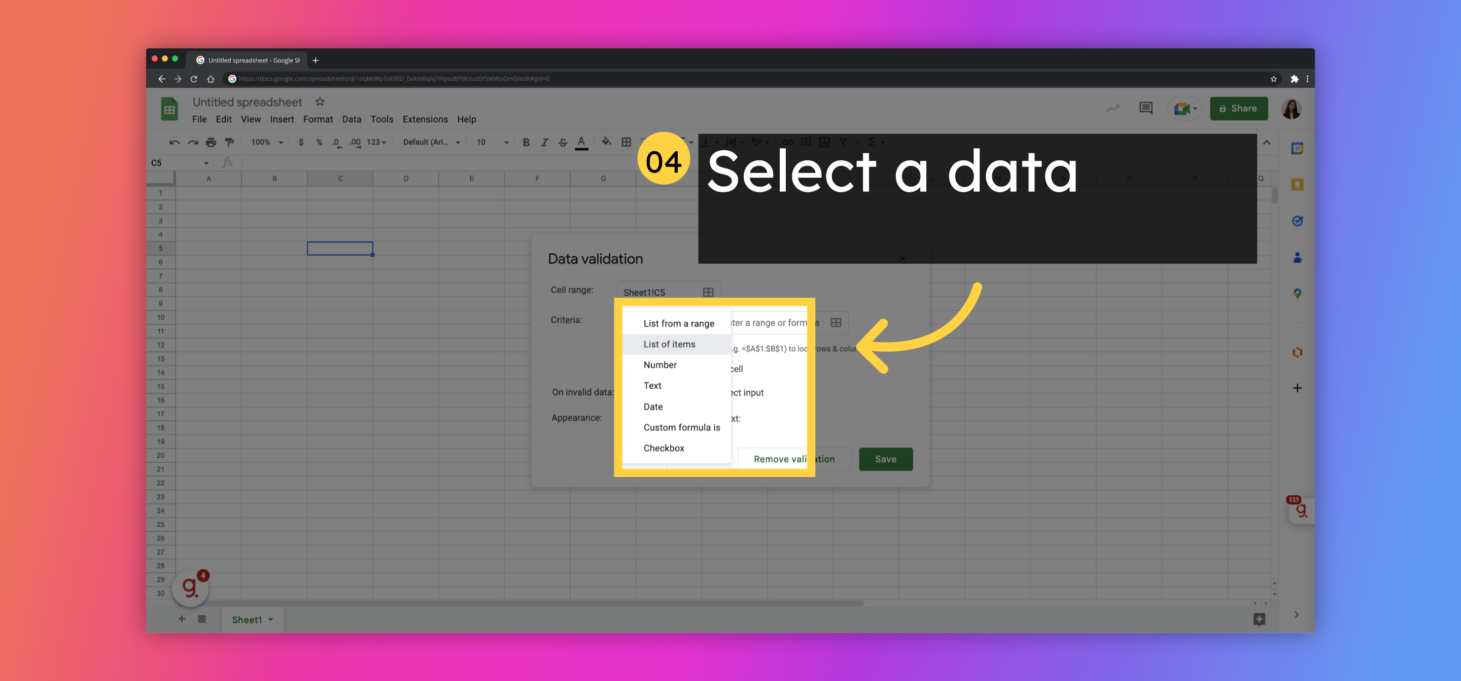Open the font size 10 dropdown
1461x681 pixels.
tap(492, 143)
